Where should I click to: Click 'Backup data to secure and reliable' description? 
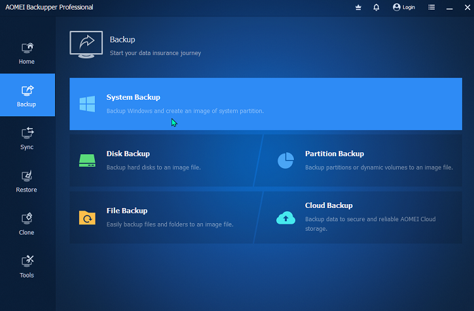pos(370,224)
